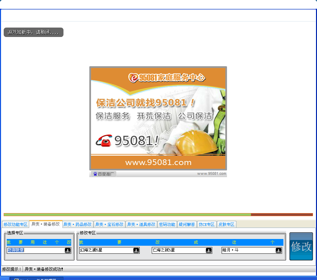Click the 异变·装备修改成功 status text
The height and width of the screenshot is (280, 317).
pos(44,269)
